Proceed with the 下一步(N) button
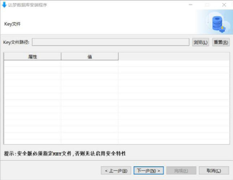 (x=149, y=170)
